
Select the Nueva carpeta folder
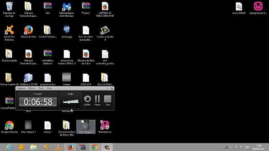[x=9, y=55]
